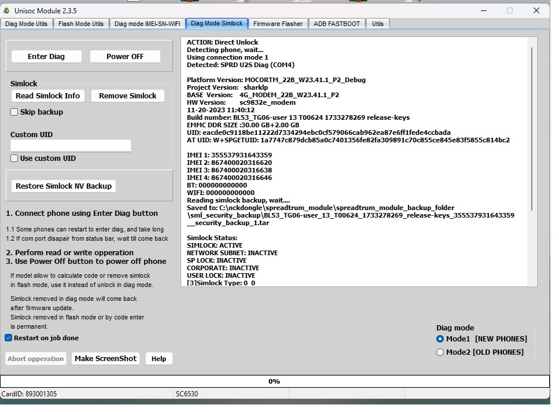Click the Make ScreenShot button
Viewport: 559px width, 412px height.
(x=106, y=358)
